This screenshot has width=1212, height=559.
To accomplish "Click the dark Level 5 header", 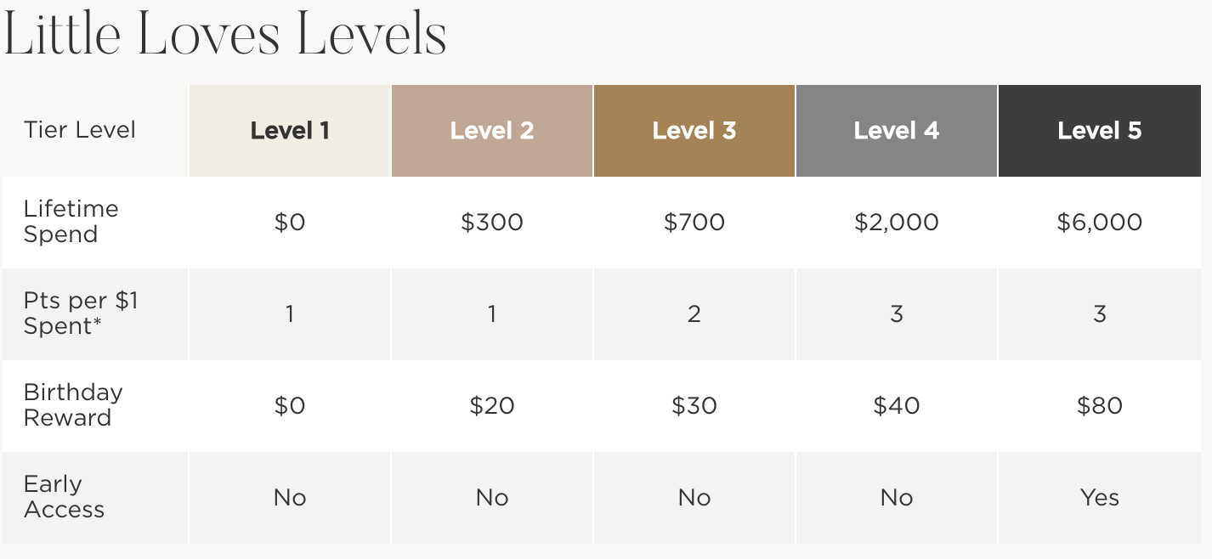I will coord(1100,131).
